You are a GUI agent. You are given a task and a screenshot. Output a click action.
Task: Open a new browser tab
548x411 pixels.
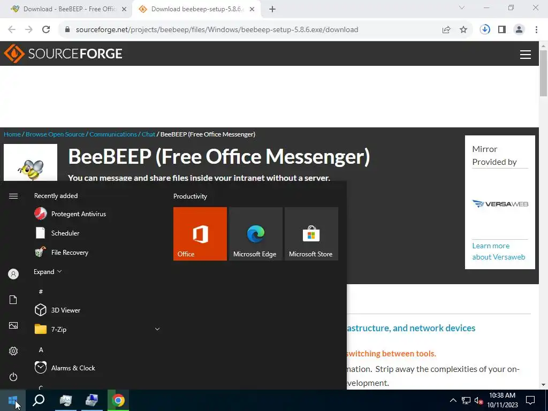point(272,10)
